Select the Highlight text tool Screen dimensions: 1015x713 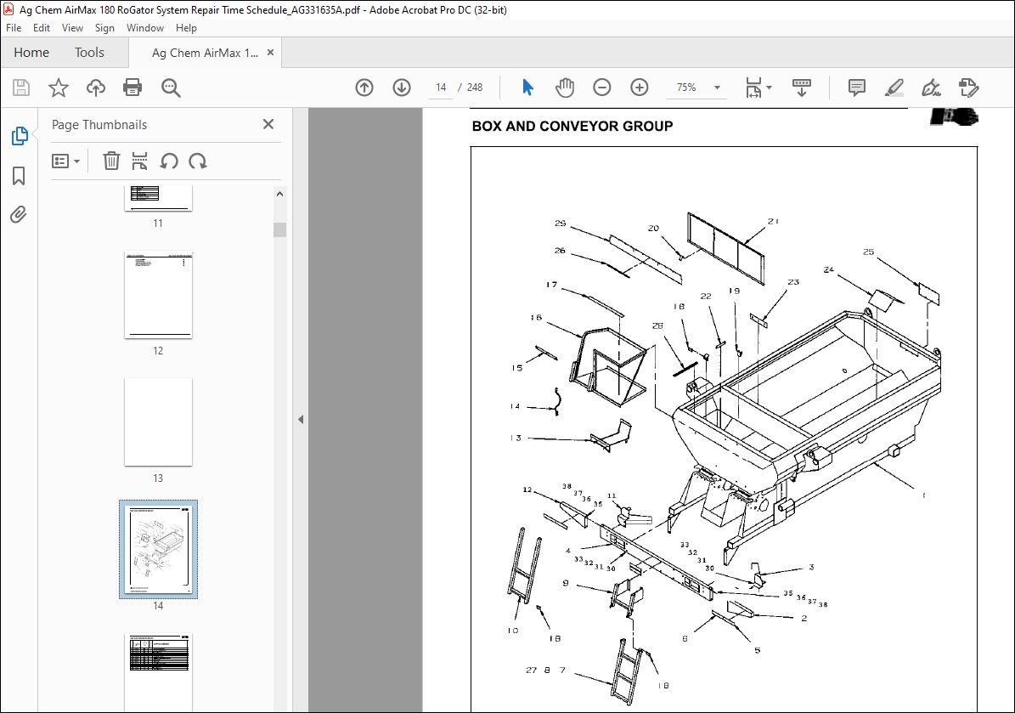click(894, 88)
